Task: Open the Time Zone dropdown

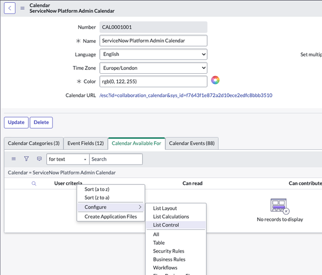Action: pos(153,68)
